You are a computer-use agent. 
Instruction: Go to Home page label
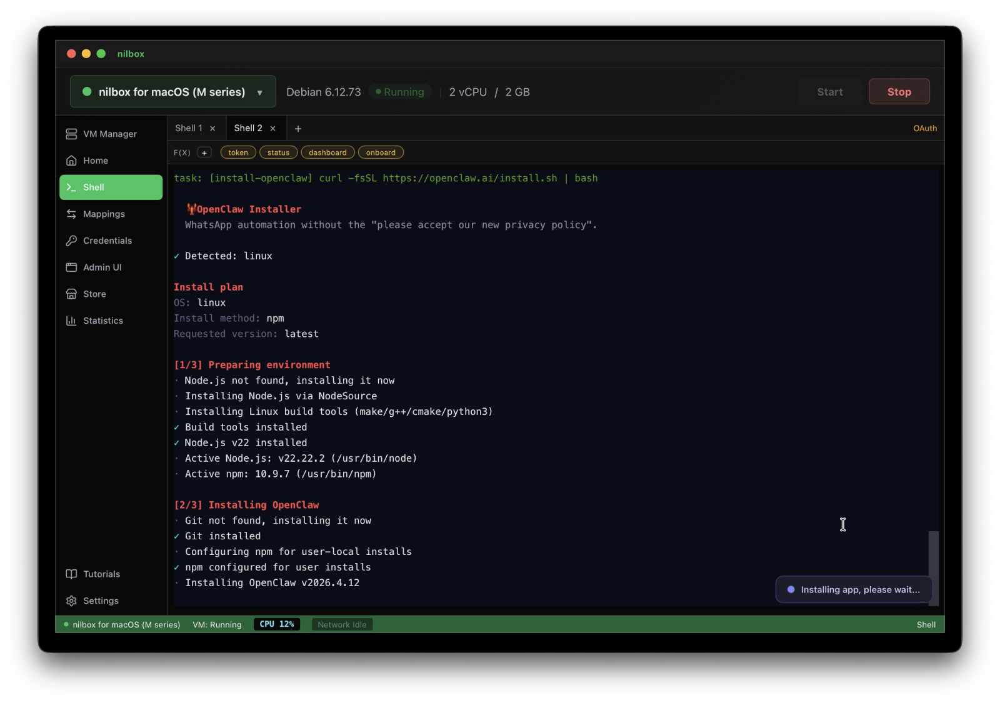coord(96,161)
